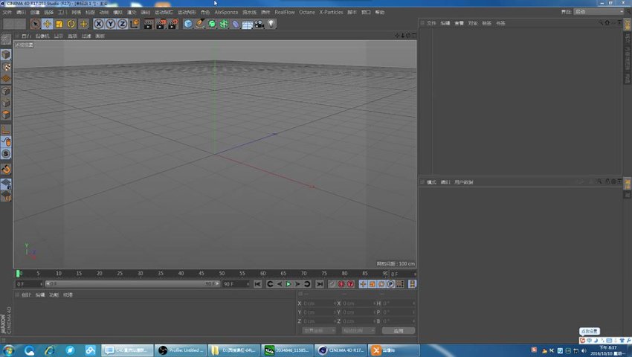632x357 pixels.
Task: Switch to CINEMA 4D R17 taskbar button
Action: coord(341,350)
